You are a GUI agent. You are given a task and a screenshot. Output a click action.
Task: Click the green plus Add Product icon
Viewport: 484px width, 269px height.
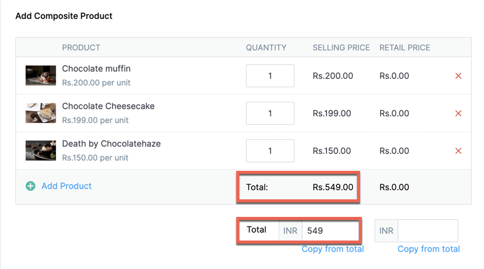click(x=30, y=187)
